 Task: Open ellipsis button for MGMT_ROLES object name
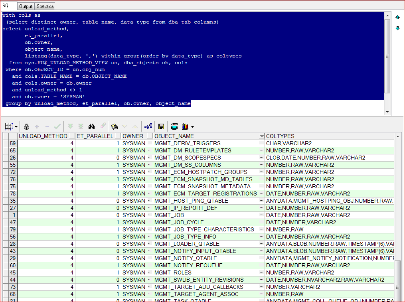[x=261, y=272]
